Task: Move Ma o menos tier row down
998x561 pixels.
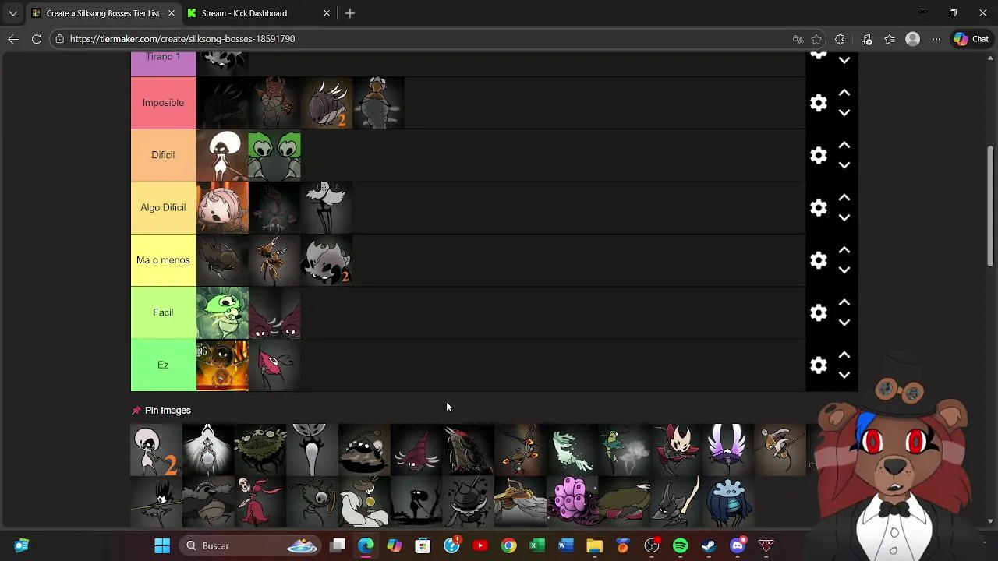Action: pyautogui.click(x=844, y=270)
